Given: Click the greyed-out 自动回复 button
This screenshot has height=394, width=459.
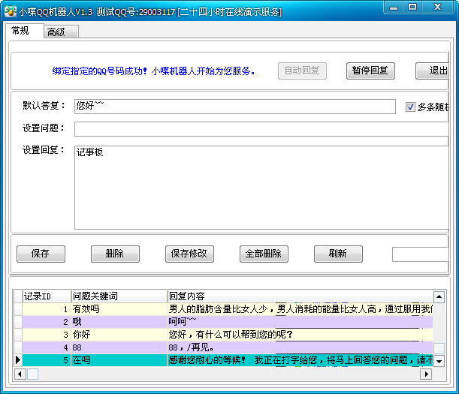Looking at the screenshot, I should point(302,71).
